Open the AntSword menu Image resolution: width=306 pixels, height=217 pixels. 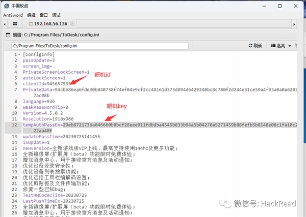pos(13,15)
